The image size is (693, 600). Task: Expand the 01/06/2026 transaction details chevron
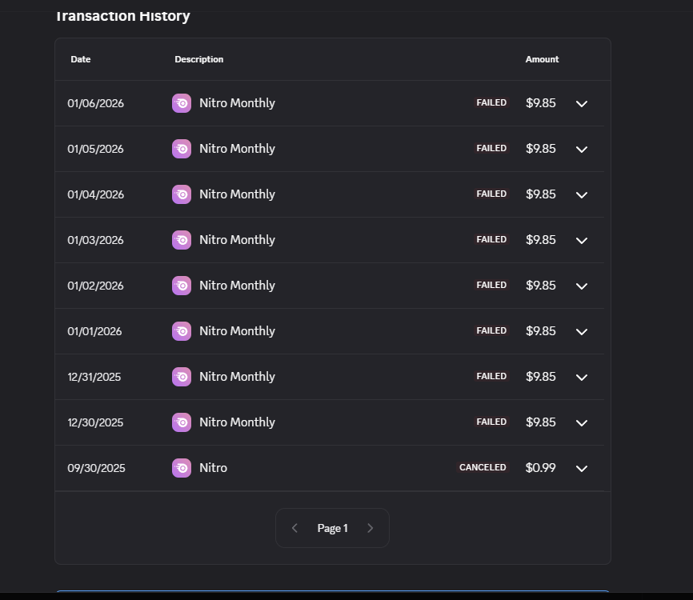[x=582, y=104]
